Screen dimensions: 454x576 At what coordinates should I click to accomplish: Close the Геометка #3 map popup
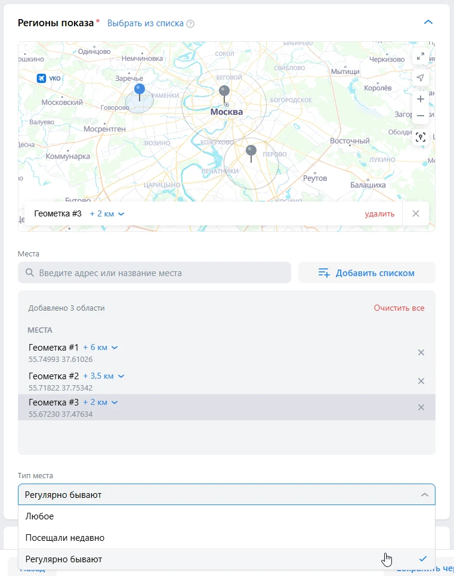click(416, 213)
